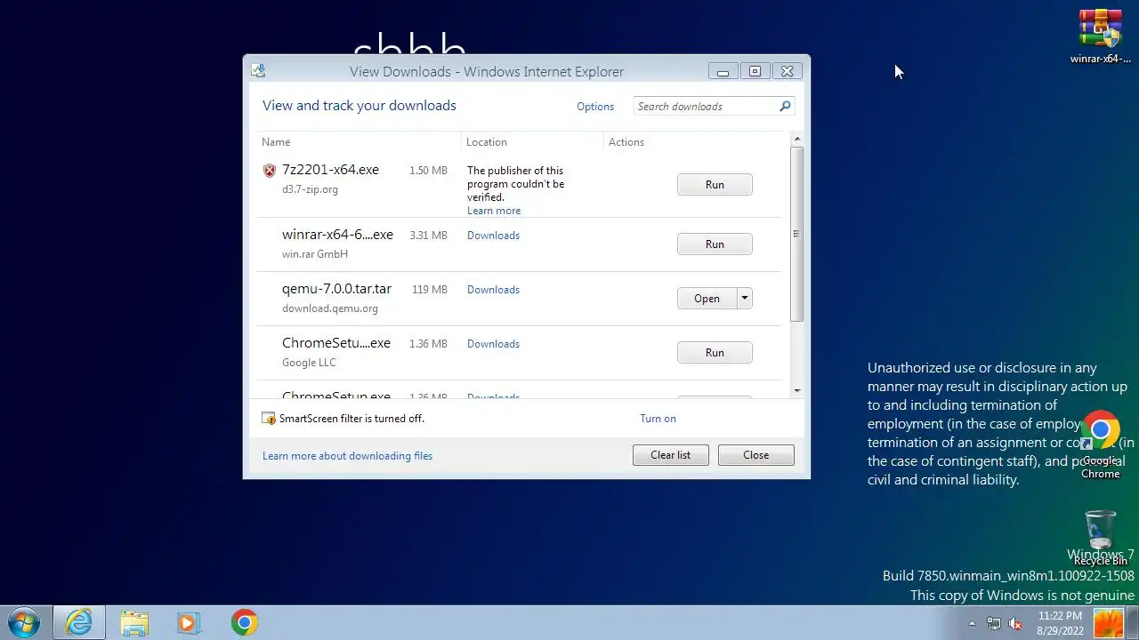Click the network tray icon
1139x640 pixels.
click(x=994, y=623)
